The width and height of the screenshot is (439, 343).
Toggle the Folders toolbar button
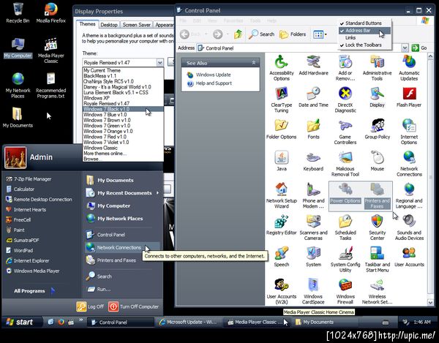point(293,34)
